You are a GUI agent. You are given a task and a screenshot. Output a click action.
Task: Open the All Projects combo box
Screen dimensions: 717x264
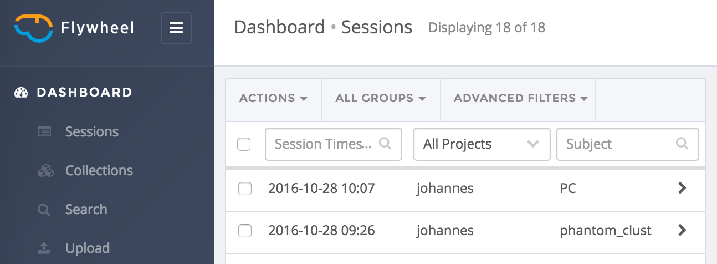pos(482,144)
